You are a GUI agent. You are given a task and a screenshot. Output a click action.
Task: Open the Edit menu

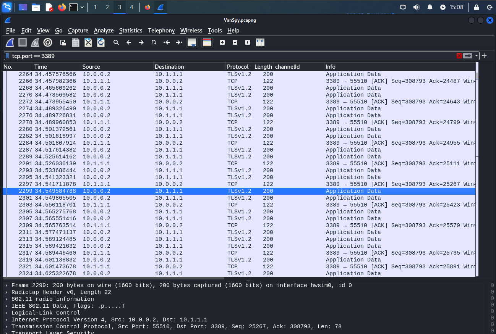coord(26,31)
